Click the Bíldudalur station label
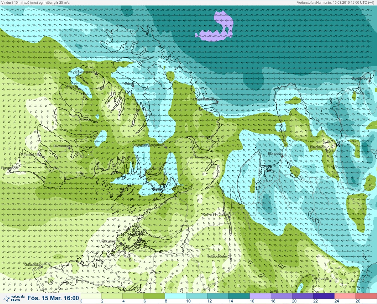 click(61, 146)
